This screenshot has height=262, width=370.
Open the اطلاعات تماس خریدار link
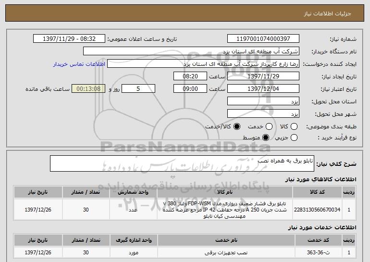(x=79, y=64)
